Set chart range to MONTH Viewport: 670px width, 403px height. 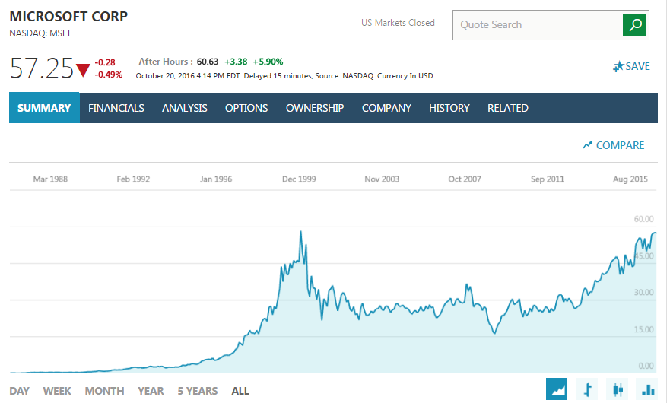click(x=104, y=391)
